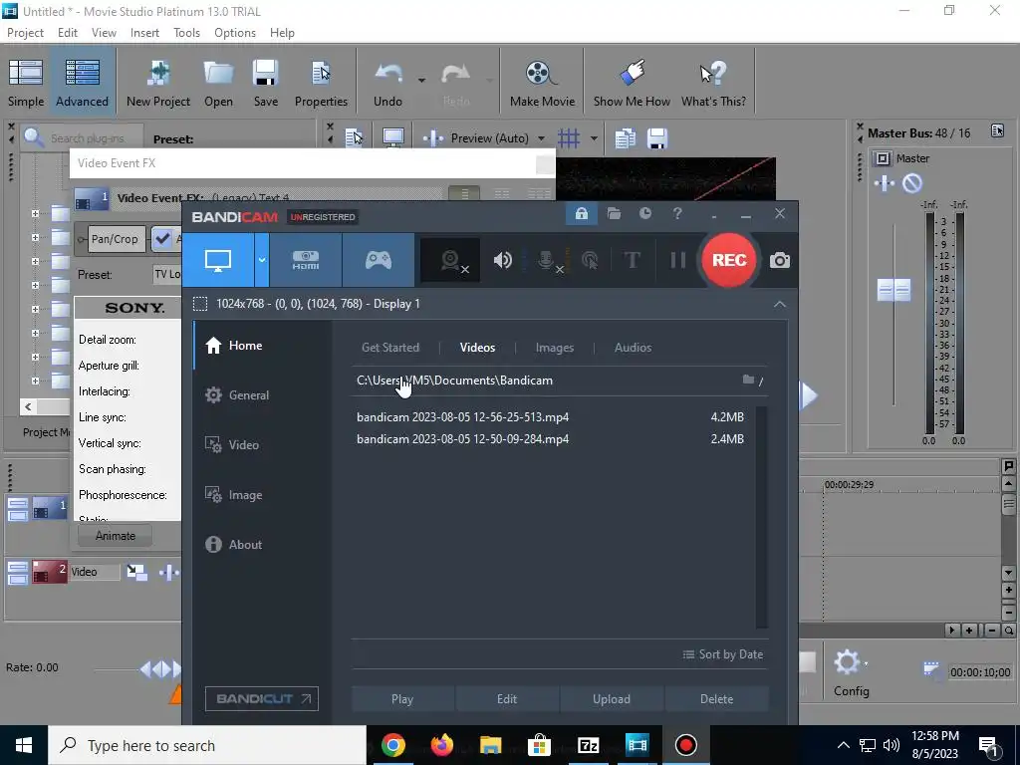Select HDMI device recording mode in Bandicam
Image resolution: width=1020 pixels, height=765 pixels.
(x=306, y=260)
